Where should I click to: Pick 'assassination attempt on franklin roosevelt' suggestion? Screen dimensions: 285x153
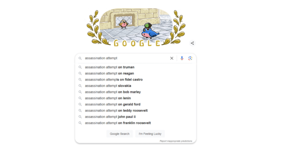pyautogui.click(x=118, y=123)
